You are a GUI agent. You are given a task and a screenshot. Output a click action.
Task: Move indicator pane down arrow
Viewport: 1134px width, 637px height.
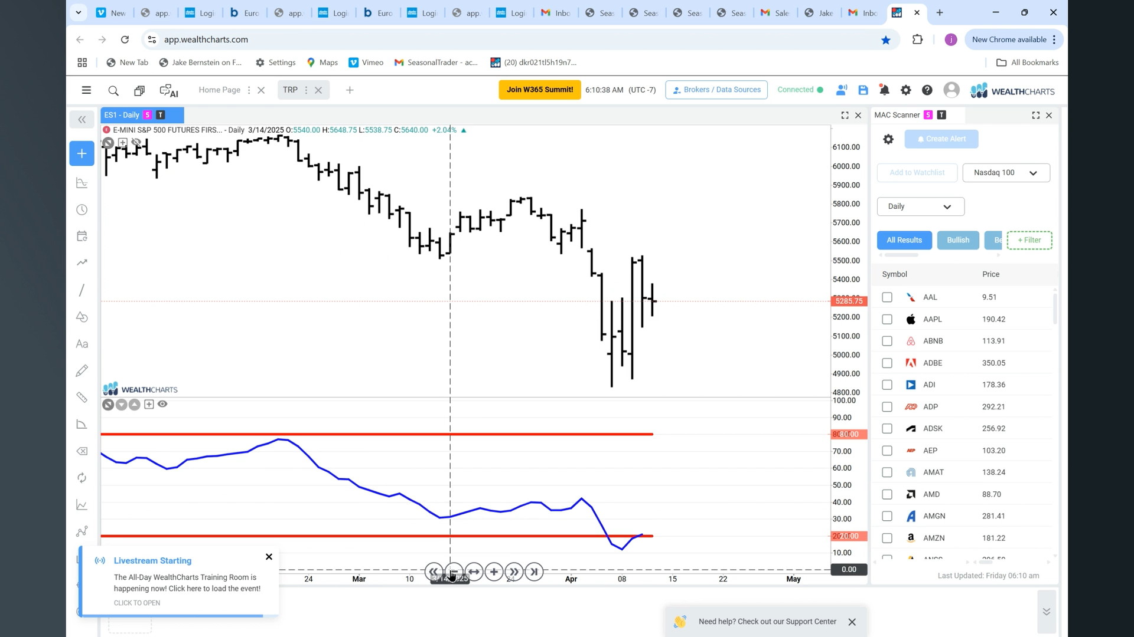[121, 405]
